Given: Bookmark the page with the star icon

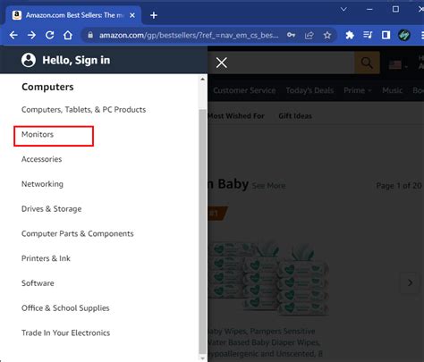Looking at the screenshot, I should [327, 35].
